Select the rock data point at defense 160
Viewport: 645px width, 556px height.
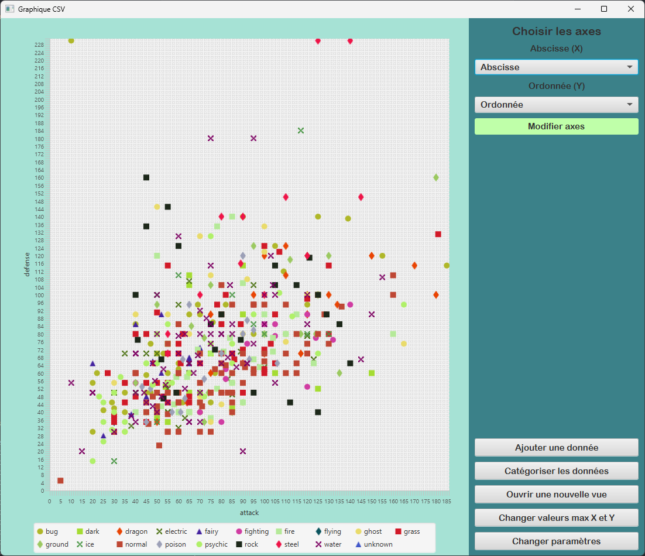point(146,178)
